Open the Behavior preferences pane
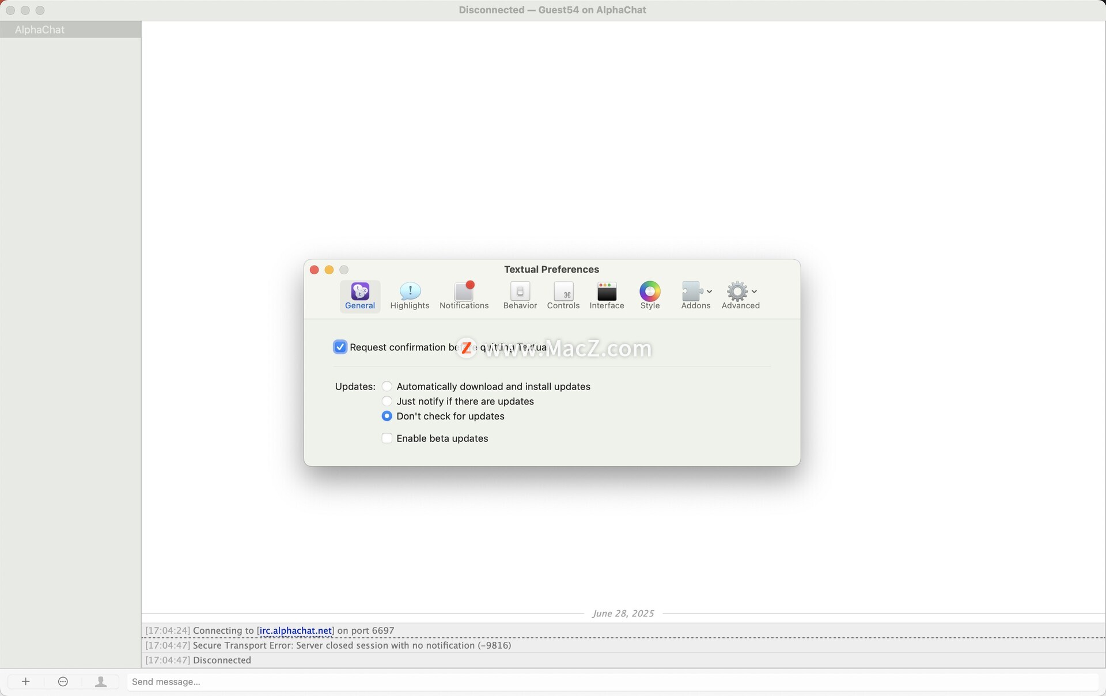Viewport: 1106px width, 696px height. [x=520, y=296]
